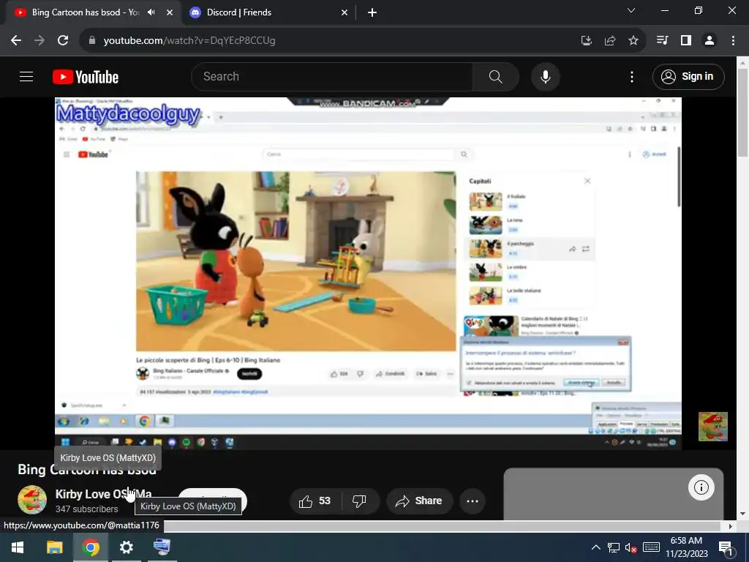Dislike this video
Image resolution: width=749 pixels, height=562 pixels.
(359, 501)
